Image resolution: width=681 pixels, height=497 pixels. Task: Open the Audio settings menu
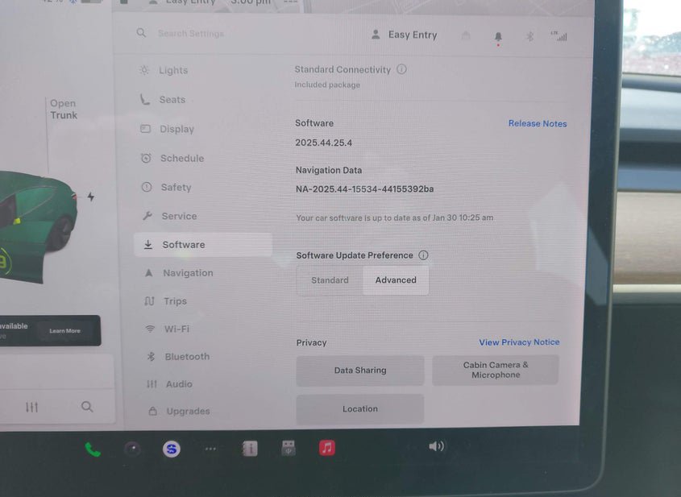pos(170,384)
